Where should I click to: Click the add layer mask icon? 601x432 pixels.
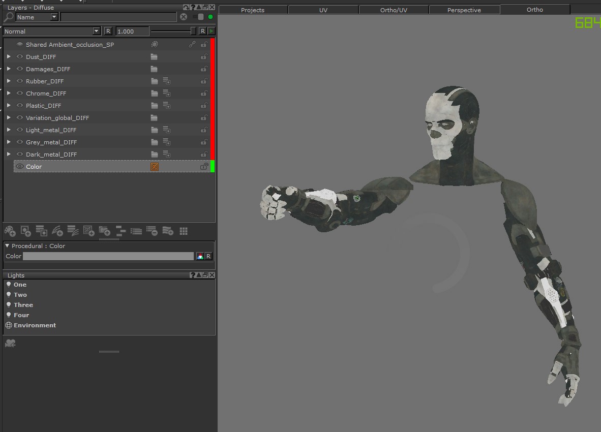25,231
